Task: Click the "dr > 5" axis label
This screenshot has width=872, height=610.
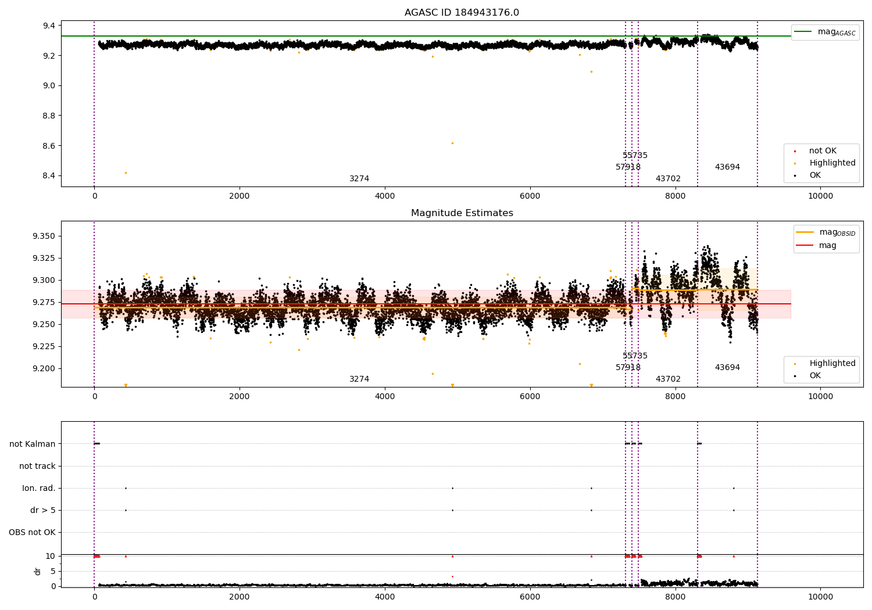Action: pos(43,510)
